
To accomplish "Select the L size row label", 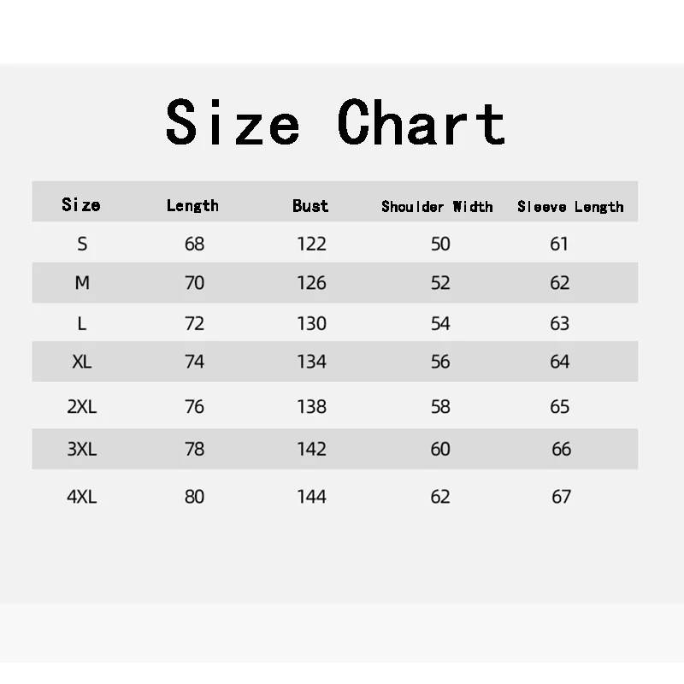I will point(82,323).
